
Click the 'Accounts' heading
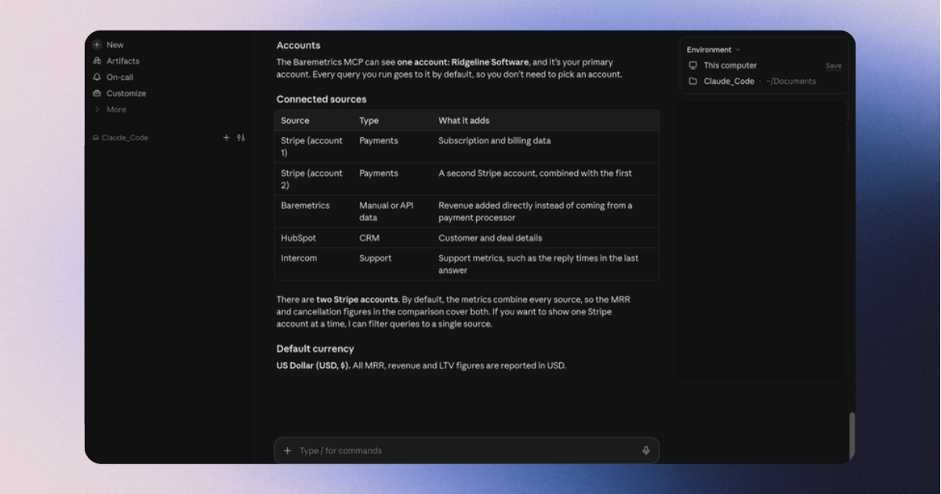(x=298, y=45)
